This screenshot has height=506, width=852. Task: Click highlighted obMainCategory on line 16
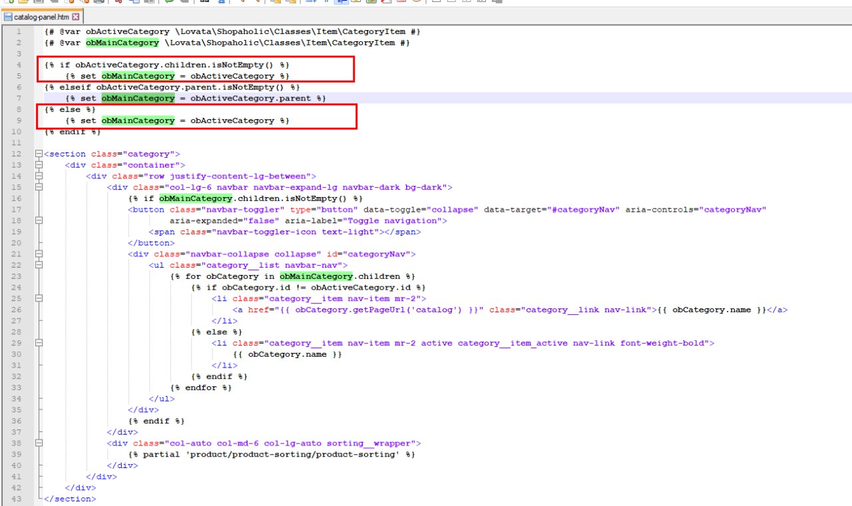(196, 198)
